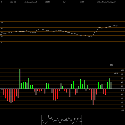Click the RSI axis label 100
This screenshot has width=125, height=125.
click(2, 23)
